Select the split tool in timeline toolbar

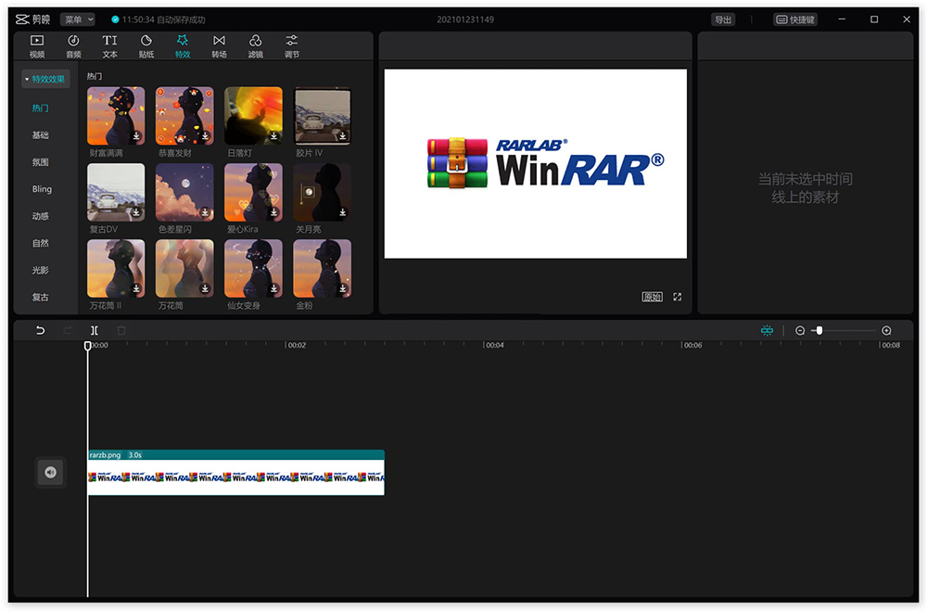coord(95,330)
